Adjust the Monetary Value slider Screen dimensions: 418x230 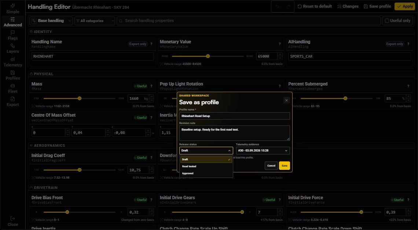(208, 56)
